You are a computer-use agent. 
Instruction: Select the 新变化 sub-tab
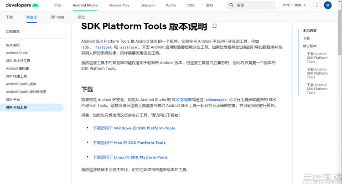pyautogui.click(x=31, y=17)
